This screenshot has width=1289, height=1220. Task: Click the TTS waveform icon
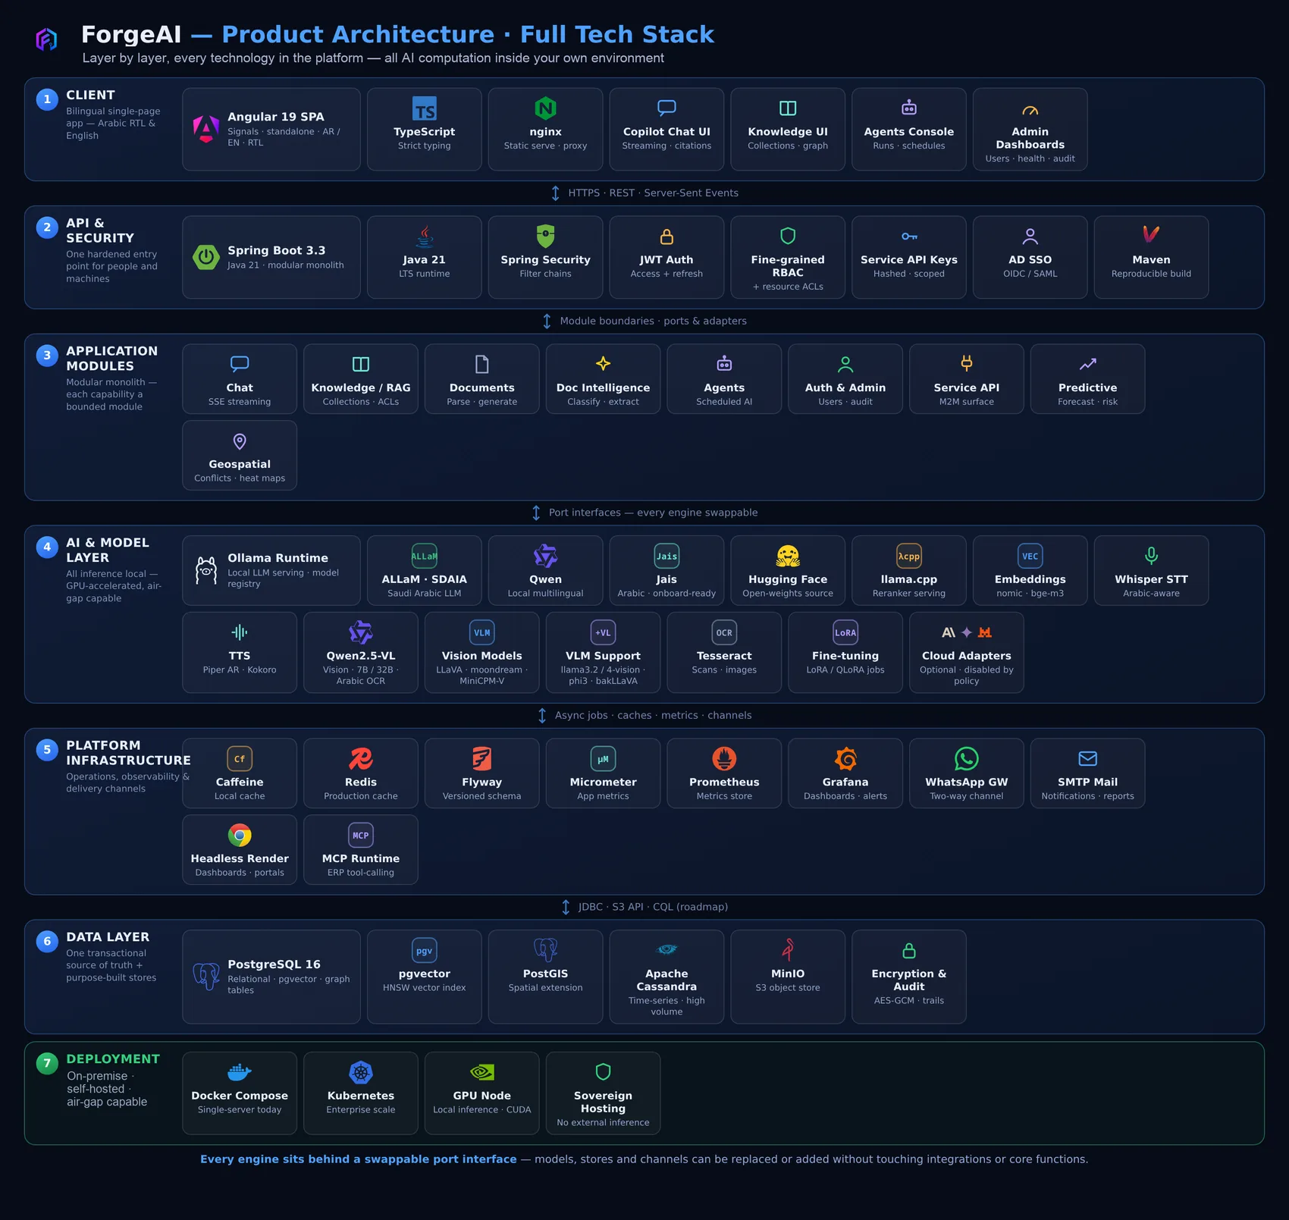pyautogui.click(x=240, y=632)
